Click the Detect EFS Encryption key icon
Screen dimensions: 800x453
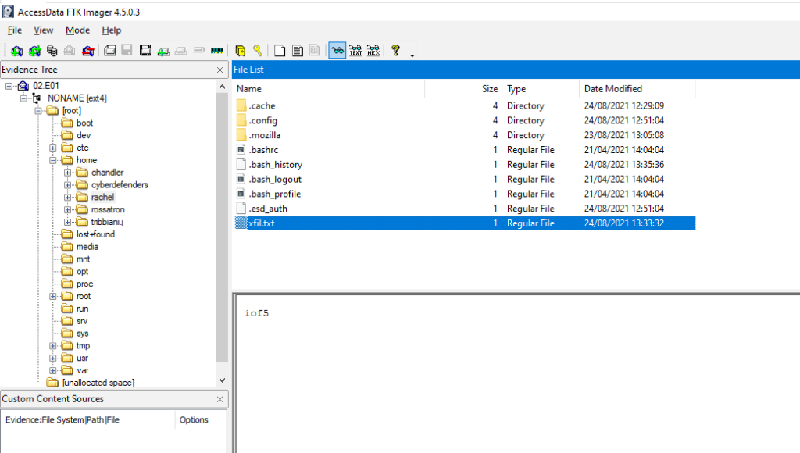256,50
